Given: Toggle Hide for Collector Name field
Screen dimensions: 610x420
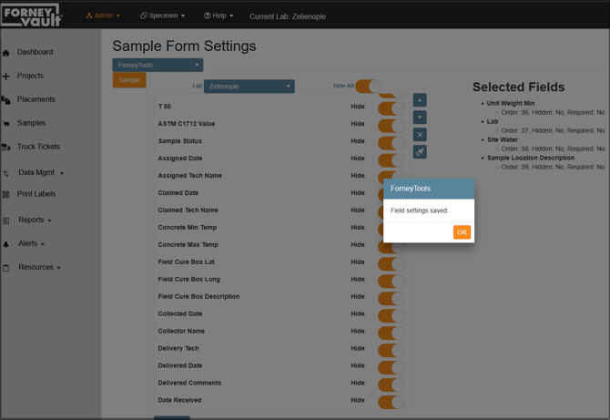Looking at the screenshot, I should tap(391, 332).
